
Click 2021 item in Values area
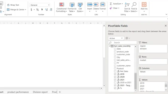point(142,89)
